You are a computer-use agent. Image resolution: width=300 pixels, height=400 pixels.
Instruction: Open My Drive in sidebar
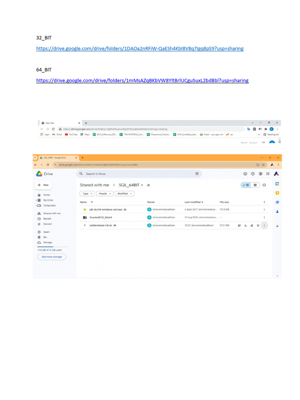[x=48, y=200]
